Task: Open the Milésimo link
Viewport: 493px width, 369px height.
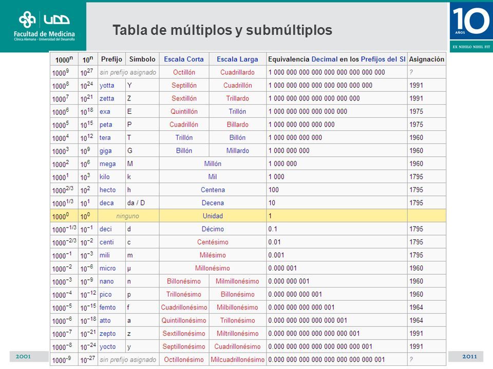Action: click(213, 255)
